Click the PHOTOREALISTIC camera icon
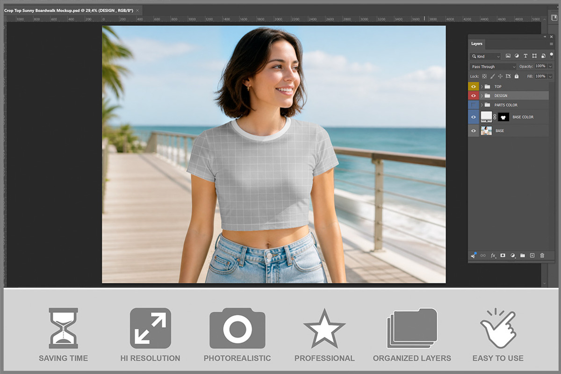The height and width of the screenshot is (374, 561). (237, 328)
